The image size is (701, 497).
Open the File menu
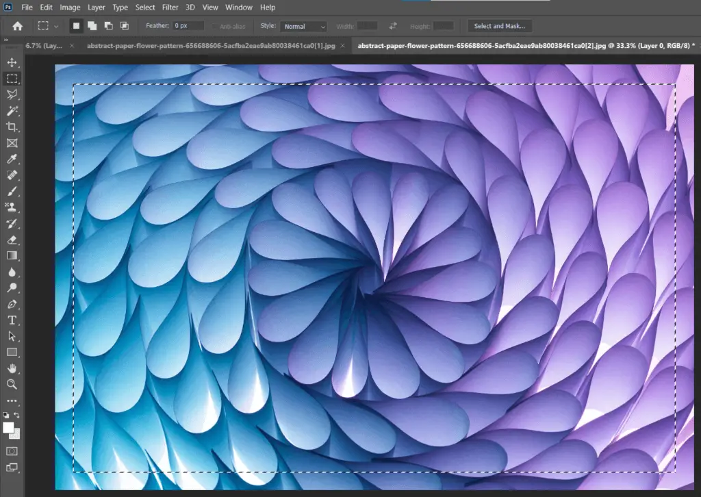[27, 7]
